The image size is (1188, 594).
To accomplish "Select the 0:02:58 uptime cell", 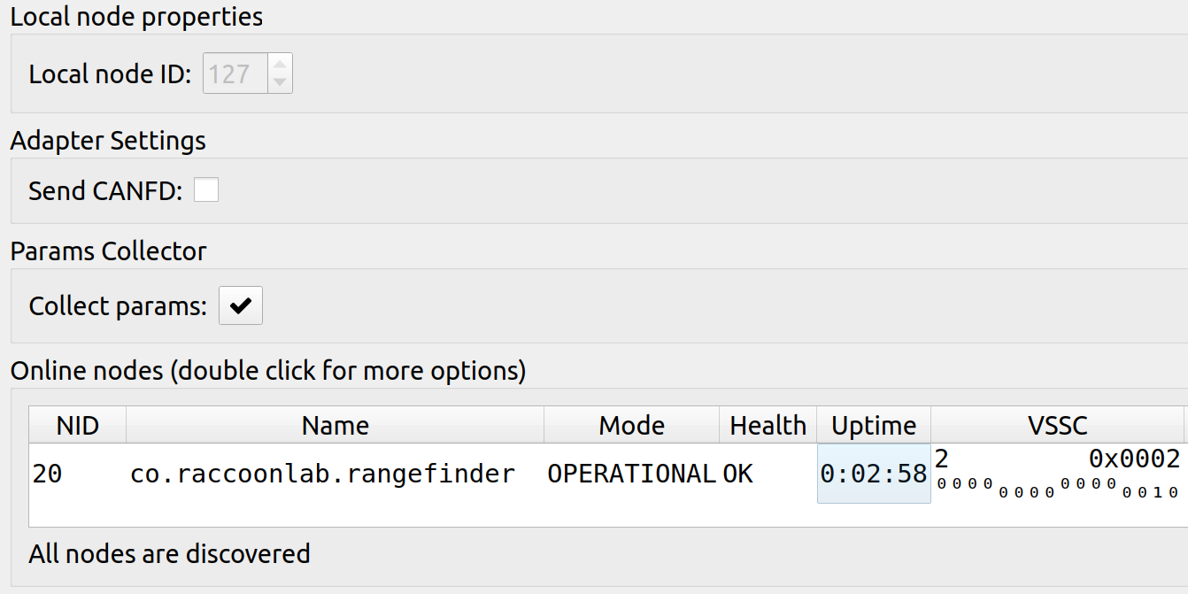I will [874, 474].
